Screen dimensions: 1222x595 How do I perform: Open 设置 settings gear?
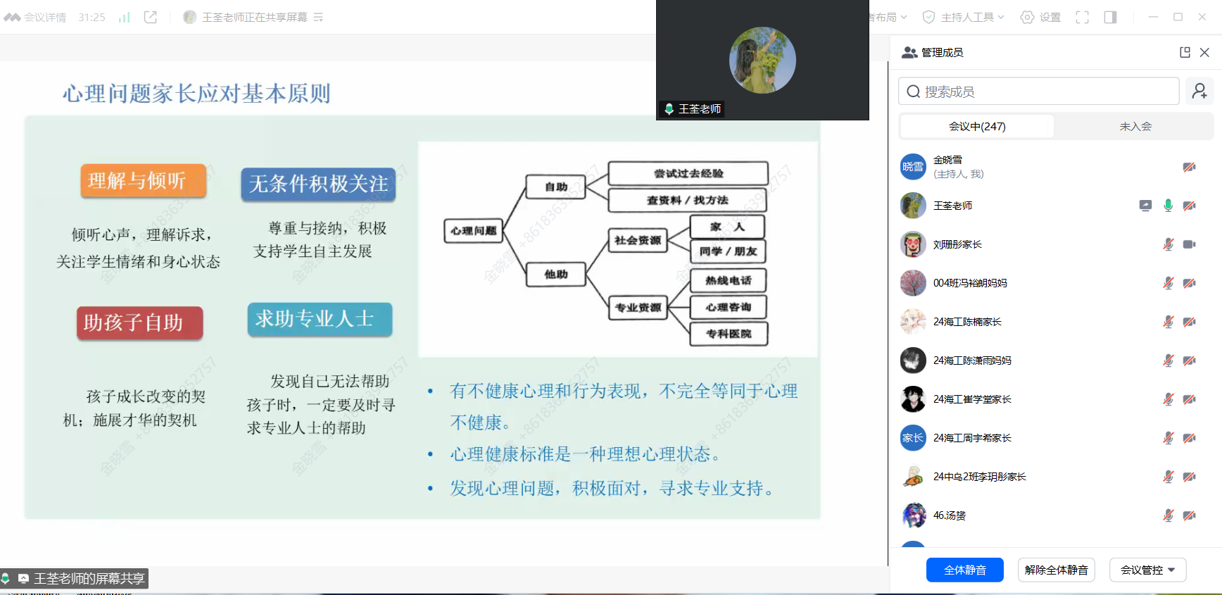[x=1040, y=17]
